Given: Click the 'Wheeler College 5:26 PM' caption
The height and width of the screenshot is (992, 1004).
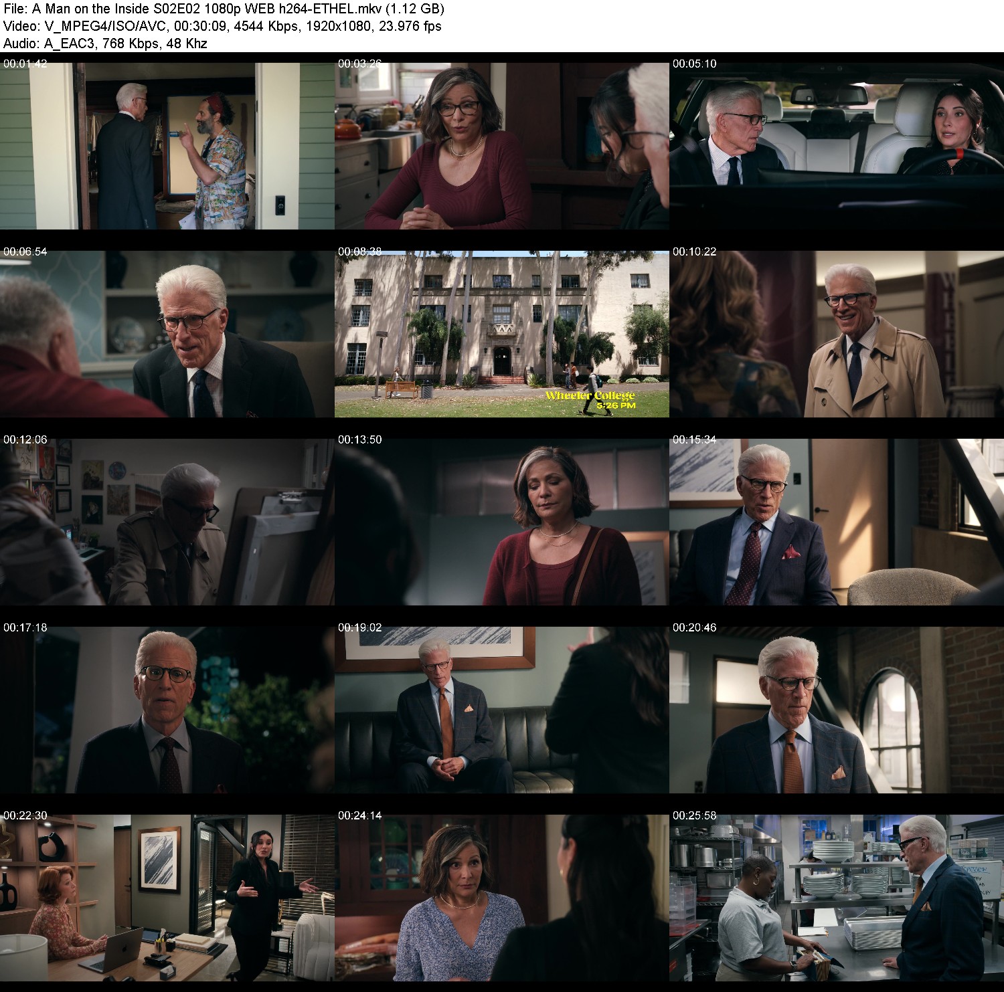Looking at the screenshot, I should (x=590, y=400).
